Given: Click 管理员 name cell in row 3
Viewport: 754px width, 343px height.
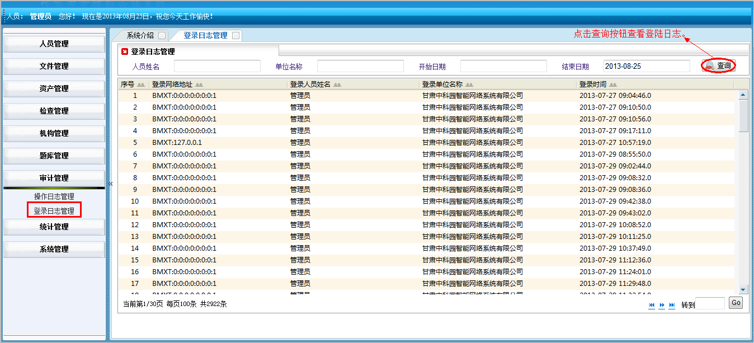Looking at the screenshot, I should [x=300, y=119].
